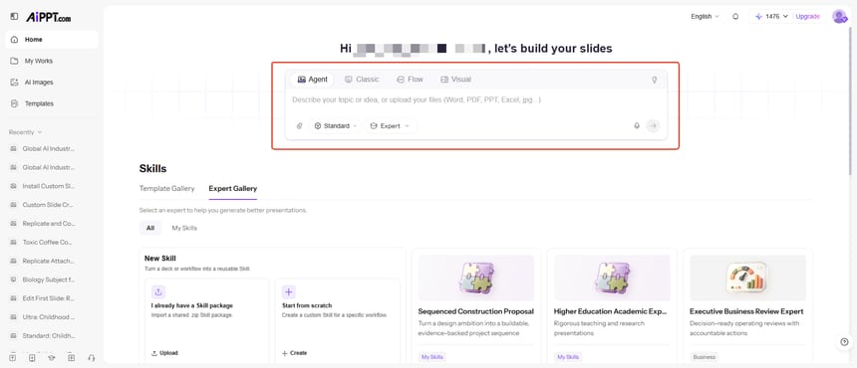Viewport: 857px width, 368px height.
Task: Open the English language dropdown
Action: pos(705,16)
